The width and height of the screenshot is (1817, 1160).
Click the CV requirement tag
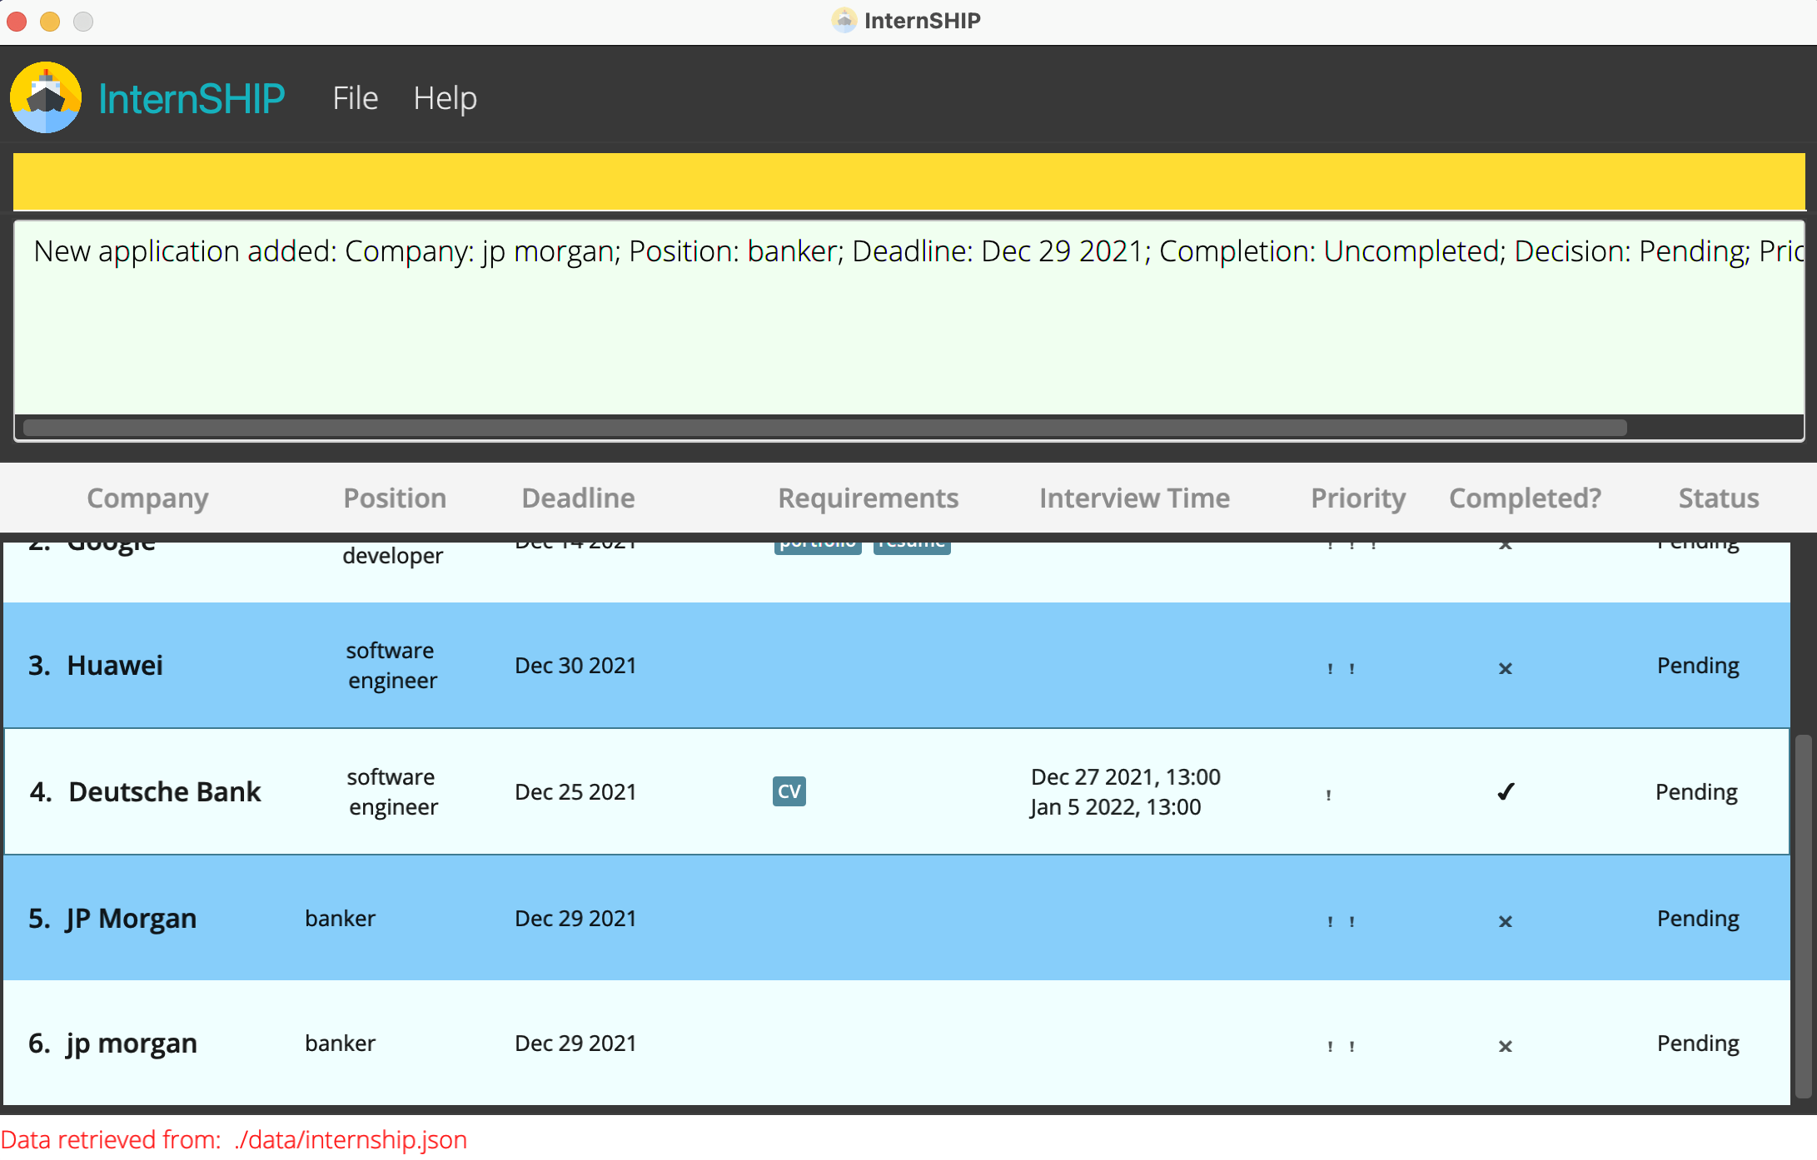pyautogui.click(x=789, y=791)
